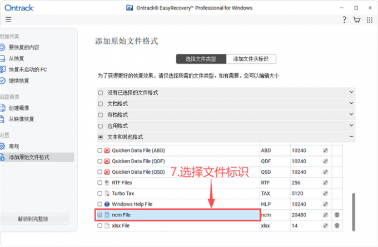The height and width of the screenshot is (247, 378).
Task: Check the Quicken Data File (ABD) checkbox
Action: click(x=100, y=150)
